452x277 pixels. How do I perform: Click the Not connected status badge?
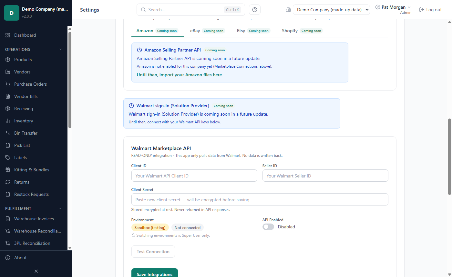point(188,227)
